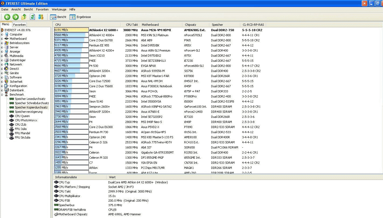The width and height of the screenshot is (383, 218).
Task: Expand the Datenbank tree node
Action: [x=2, y=90]
